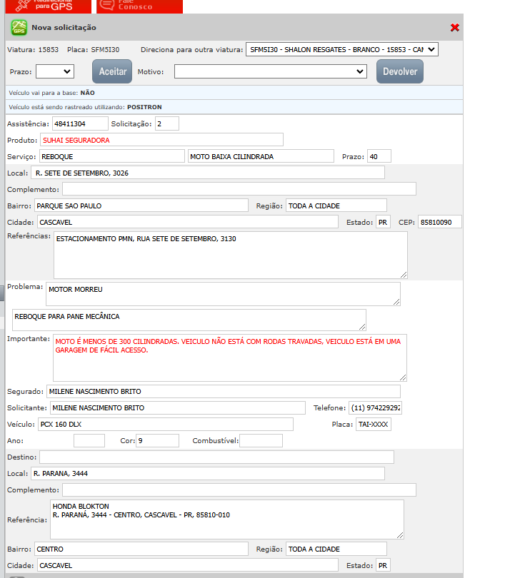The width and height of the screenshot is (505, 578).
Task: Click the Assistência field 48411304
Action: (x=81, y=124)
